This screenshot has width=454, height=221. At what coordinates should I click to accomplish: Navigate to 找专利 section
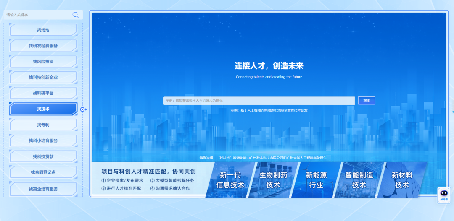click(x=43, y=125)
